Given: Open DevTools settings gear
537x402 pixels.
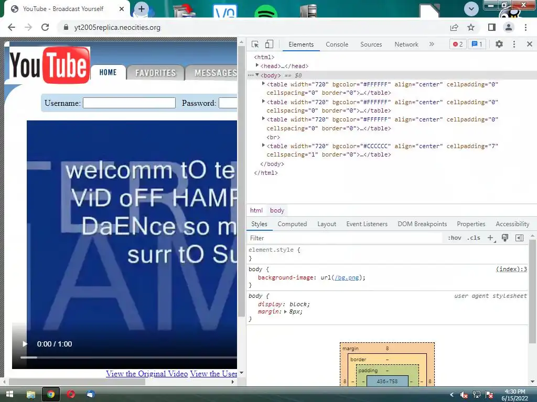Looking at the screenshot, I should 499,44.
